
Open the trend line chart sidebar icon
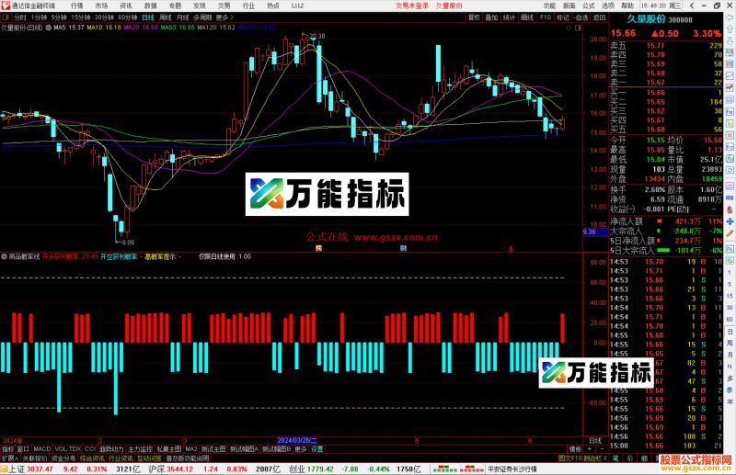point(730,75)
